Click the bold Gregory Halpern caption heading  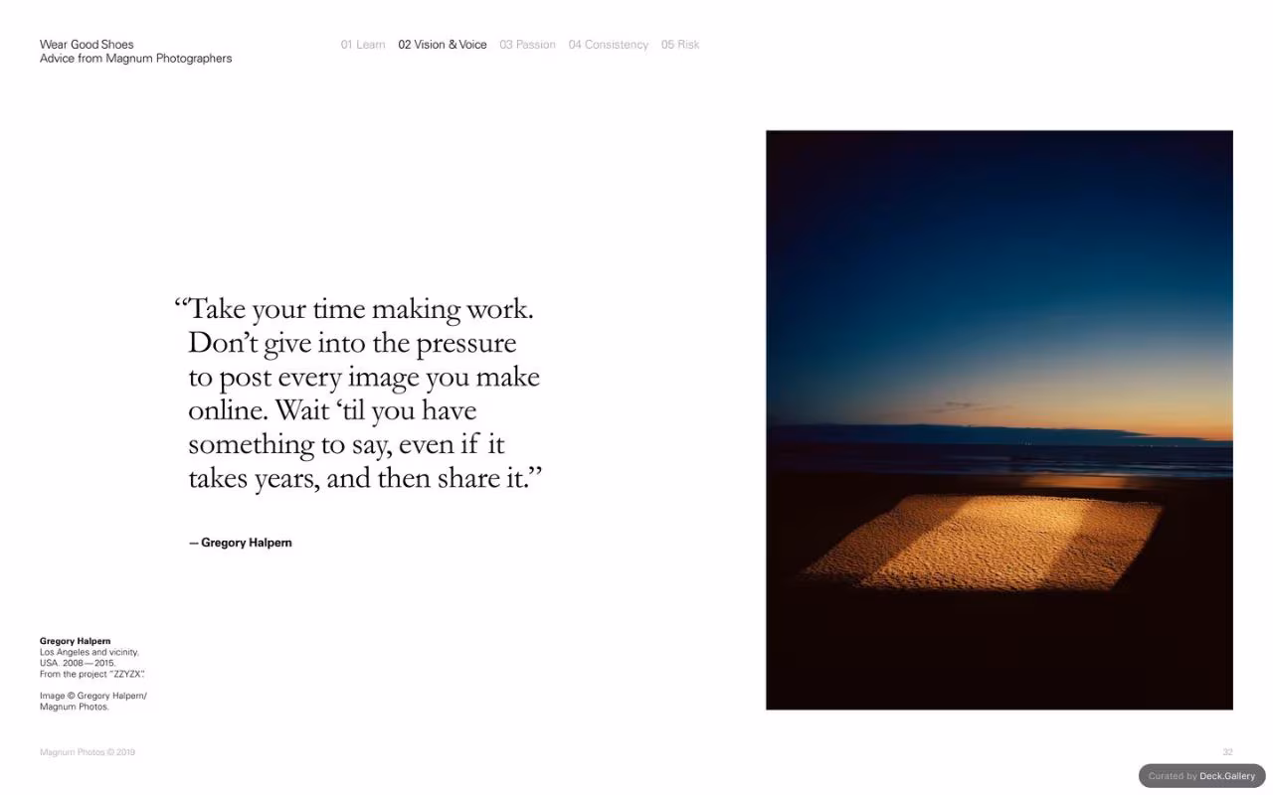point(76,641)
